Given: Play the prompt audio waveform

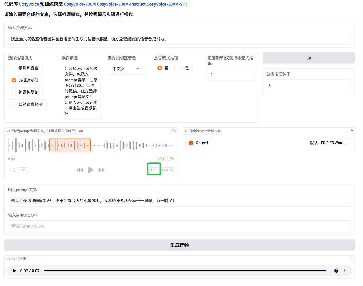Looking at the screenshot, I should [x=90, y=170].
